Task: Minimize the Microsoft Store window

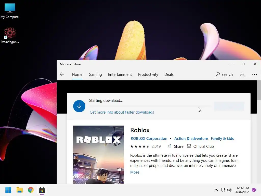Action: pos(231,64)
